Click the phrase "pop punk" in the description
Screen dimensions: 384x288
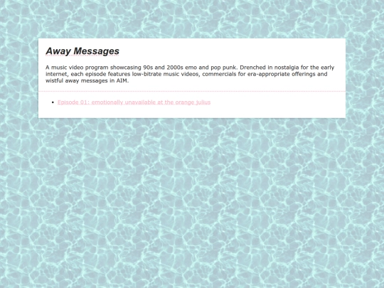tap(224, 68)
